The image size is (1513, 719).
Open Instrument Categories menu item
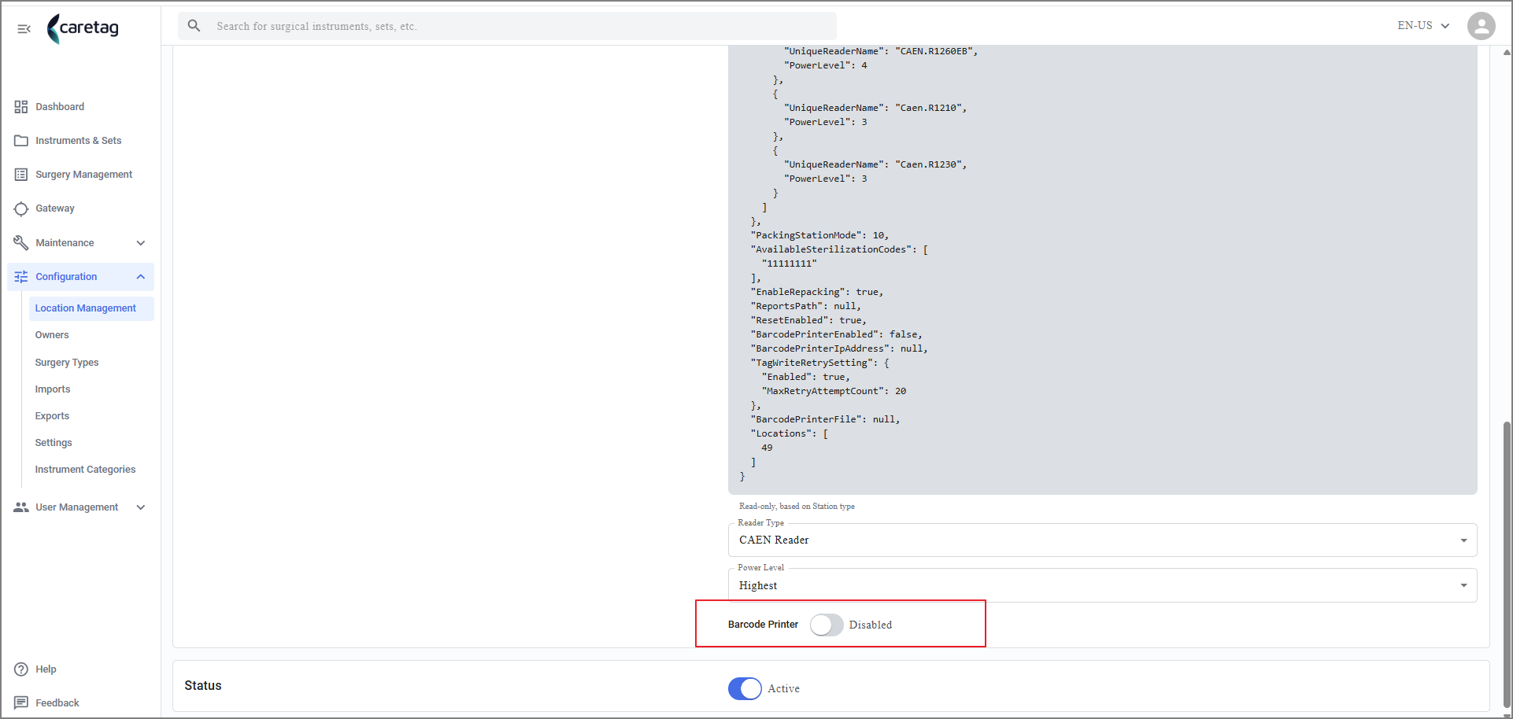[x=85, y=470]
